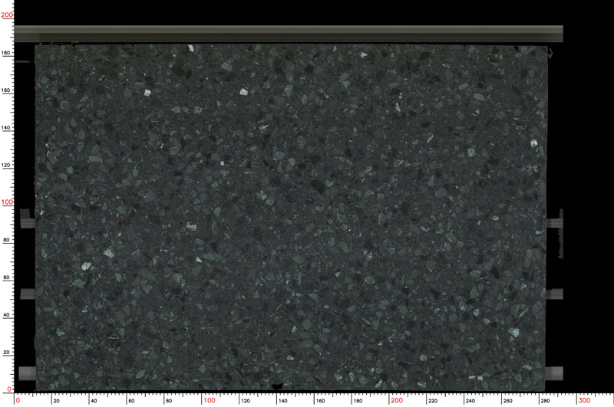
Task: Select the 160 mark on vertical ruler
Action: [x=8, y=90]
